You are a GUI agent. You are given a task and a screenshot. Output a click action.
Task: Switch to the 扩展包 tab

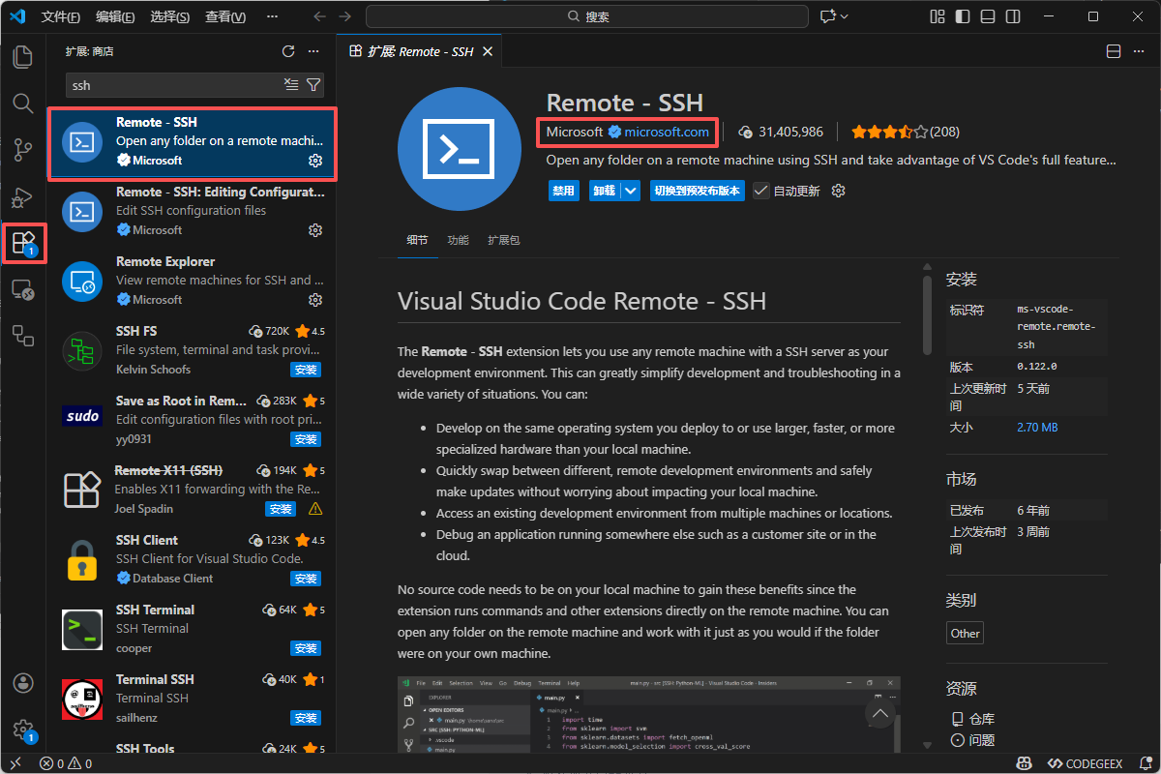click(503, 240)
